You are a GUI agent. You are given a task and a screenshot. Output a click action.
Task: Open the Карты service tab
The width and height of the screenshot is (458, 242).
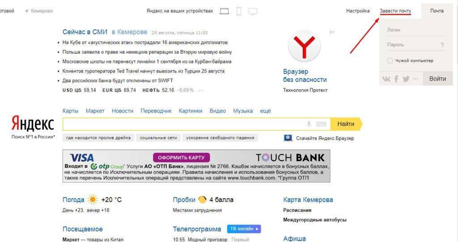[70, 111]
